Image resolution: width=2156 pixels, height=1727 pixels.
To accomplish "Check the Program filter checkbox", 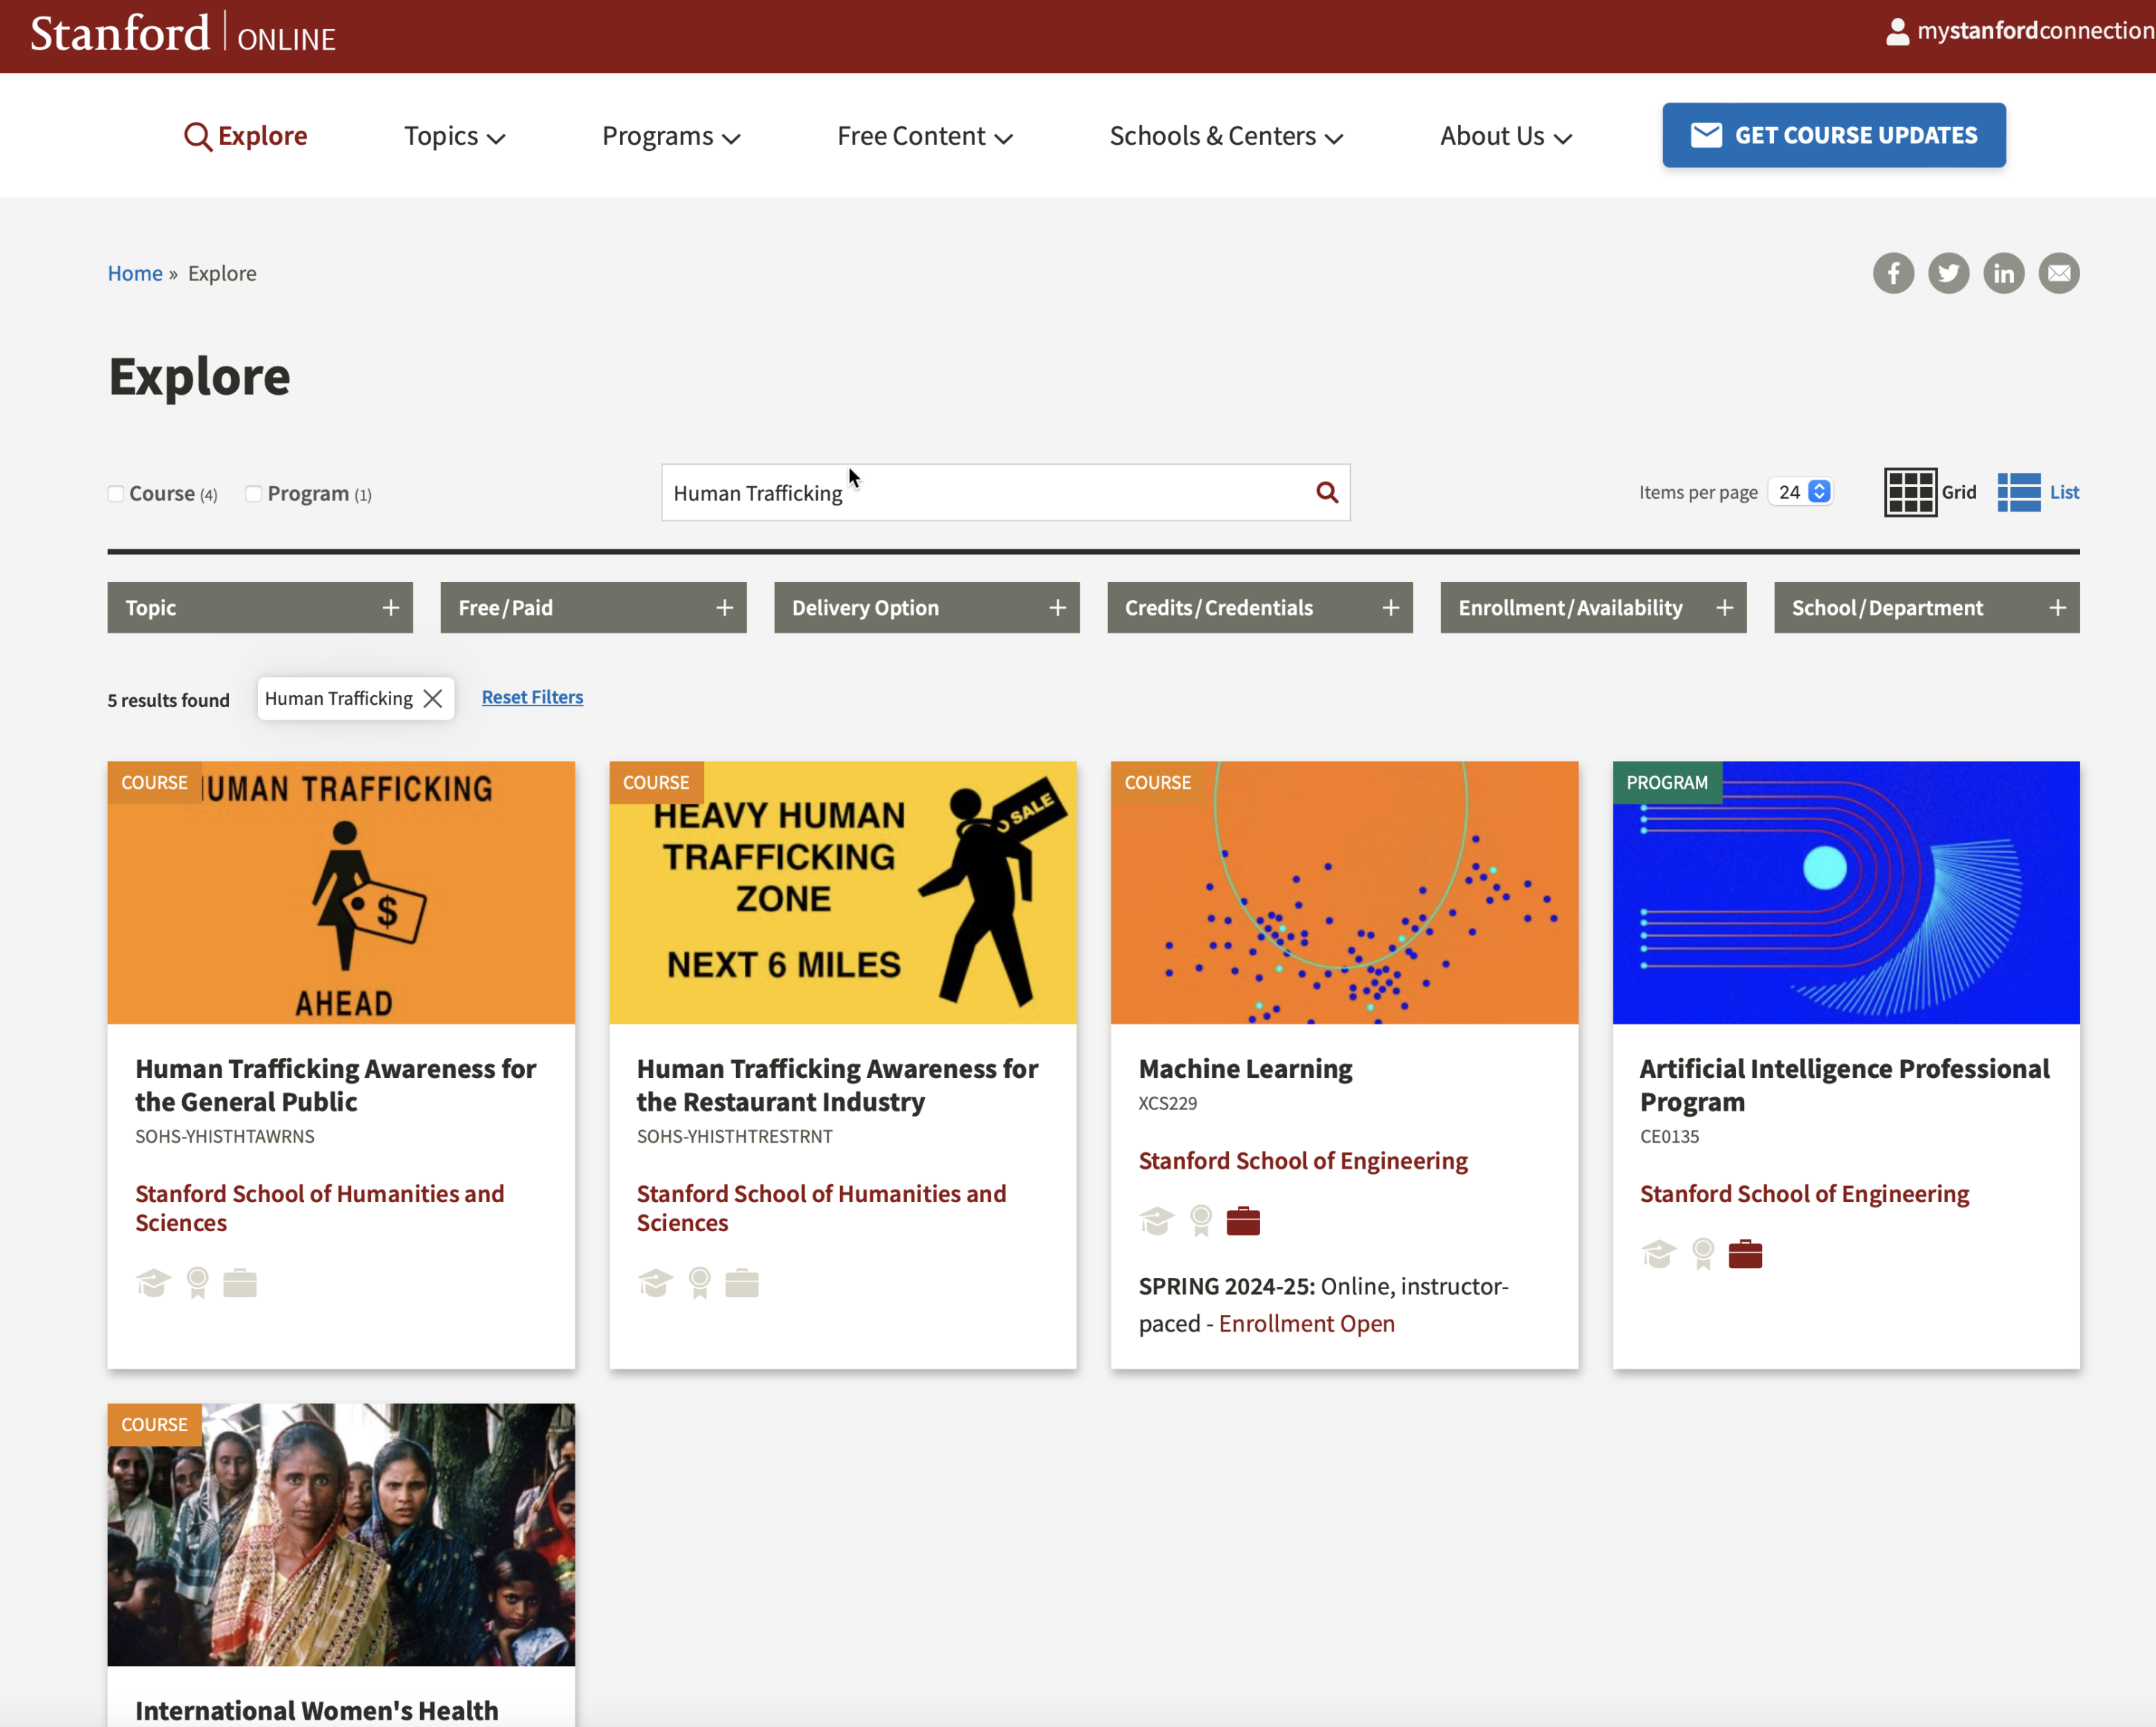I will click(x=254, y=494).
